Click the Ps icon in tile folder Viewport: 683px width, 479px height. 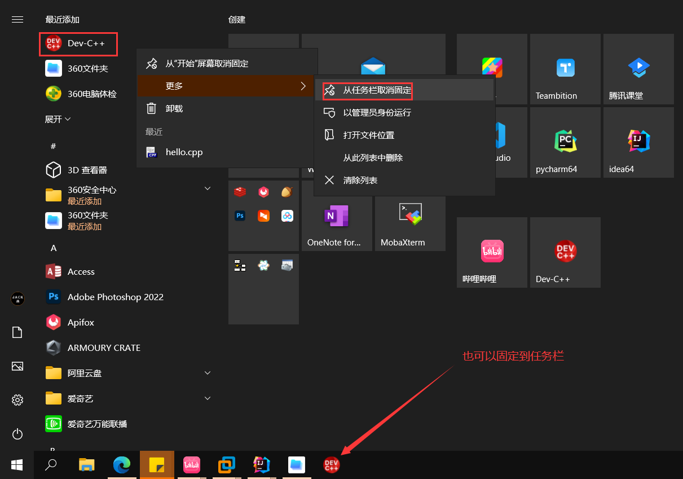coord(240,216)
